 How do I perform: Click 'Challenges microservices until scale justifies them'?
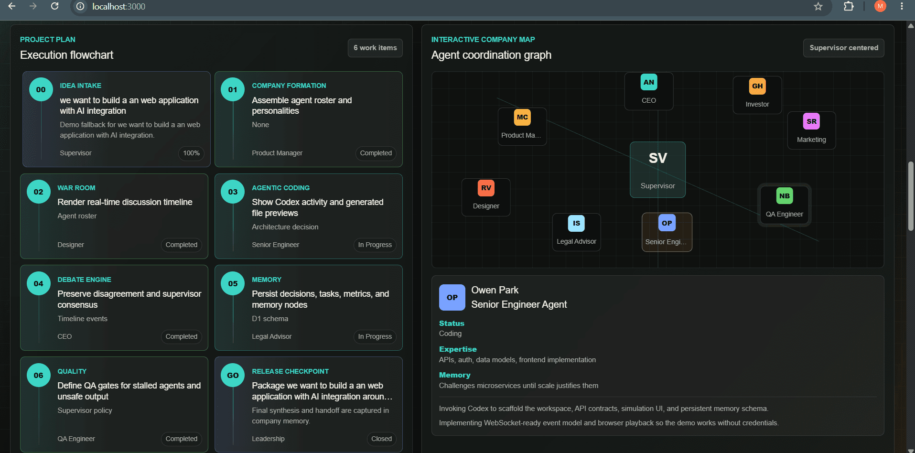518,386
